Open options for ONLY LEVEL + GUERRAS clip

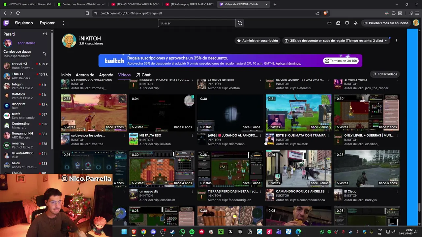(x=397, y=135)
